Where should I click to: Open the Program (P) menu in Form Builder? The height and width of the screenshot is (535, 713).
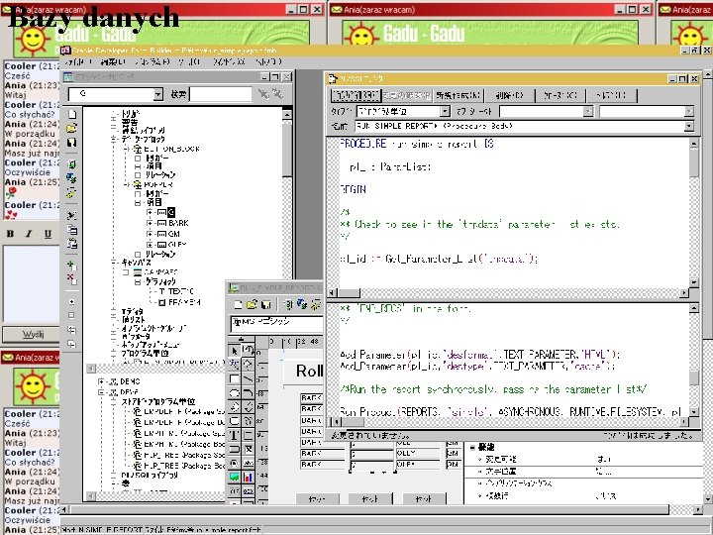153,61
